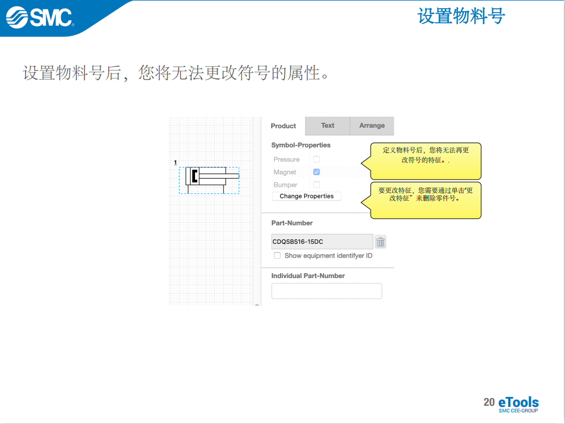The height and width of the screenshot is (424, 565).
Task: Uncheck the Magnet checkbox
Action: [x=316, y=172]
